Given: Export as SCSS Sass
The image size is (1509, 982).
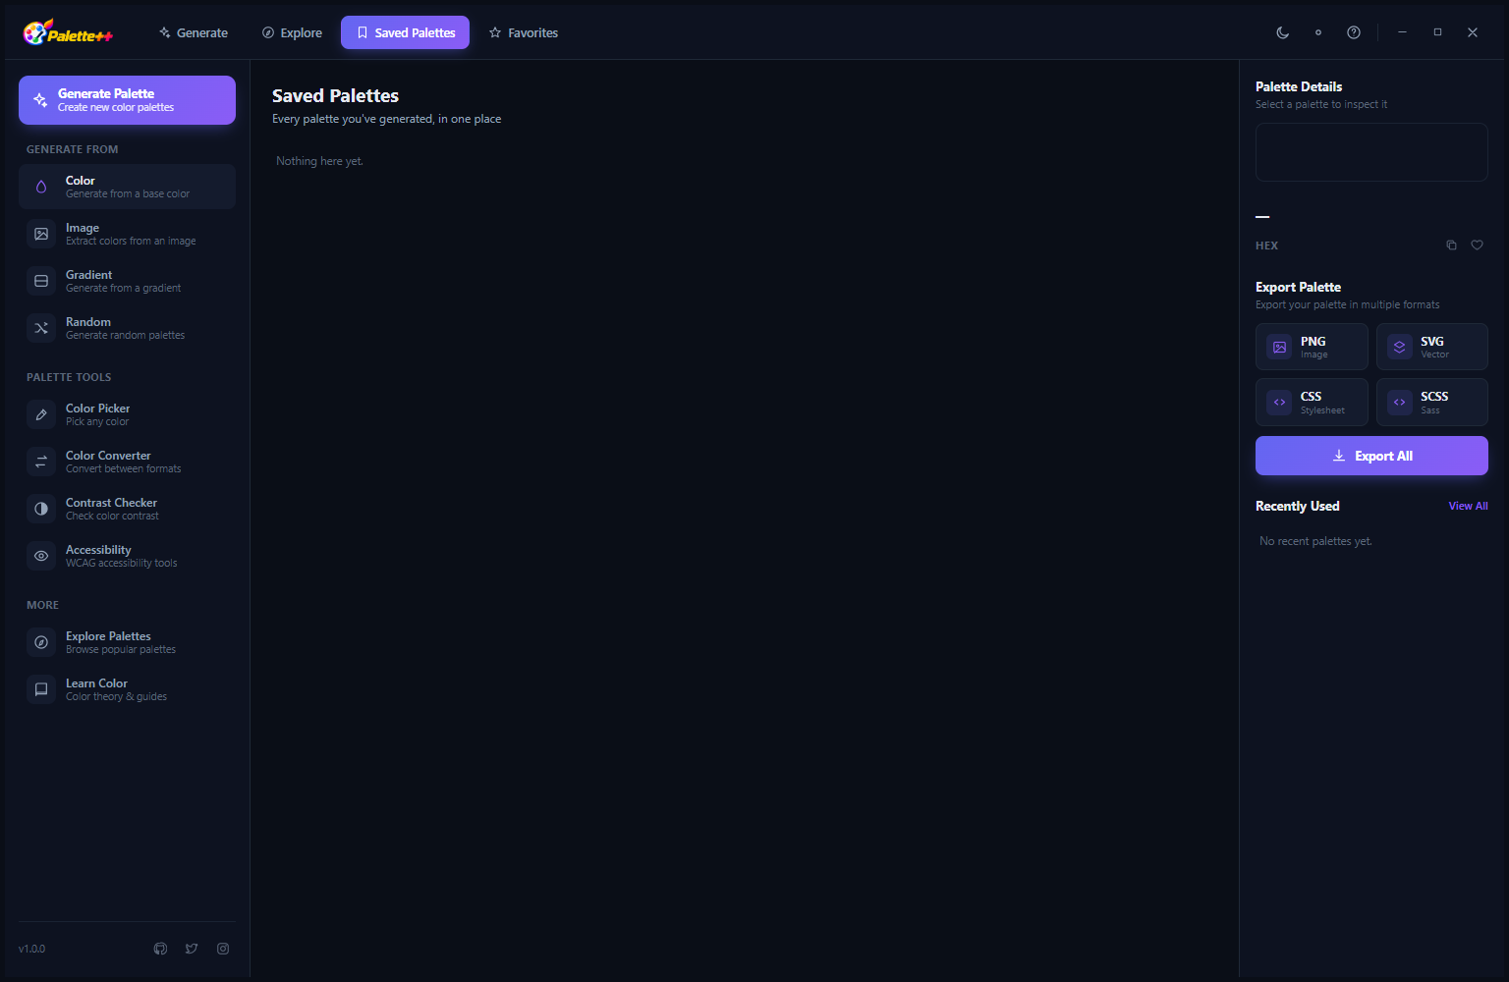Looking at the screenshot, I should coord(1431,402).
